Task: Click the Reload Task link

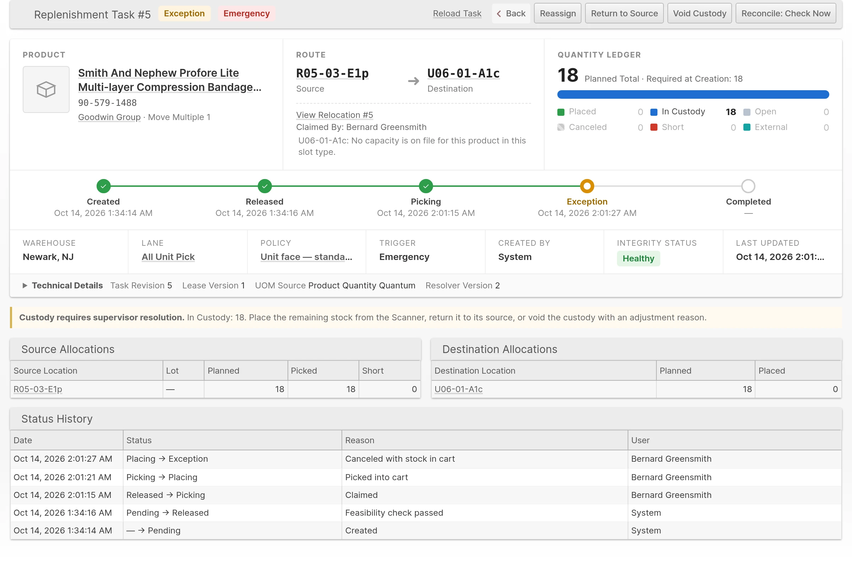Action: (457, 13)
